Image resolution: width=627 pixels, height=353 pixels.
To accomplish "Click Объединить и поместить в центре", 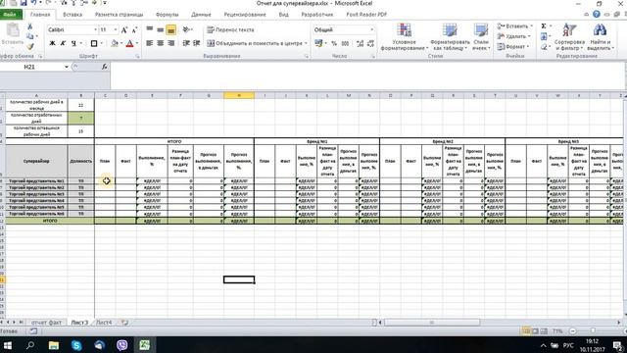I will coord(257,43).
